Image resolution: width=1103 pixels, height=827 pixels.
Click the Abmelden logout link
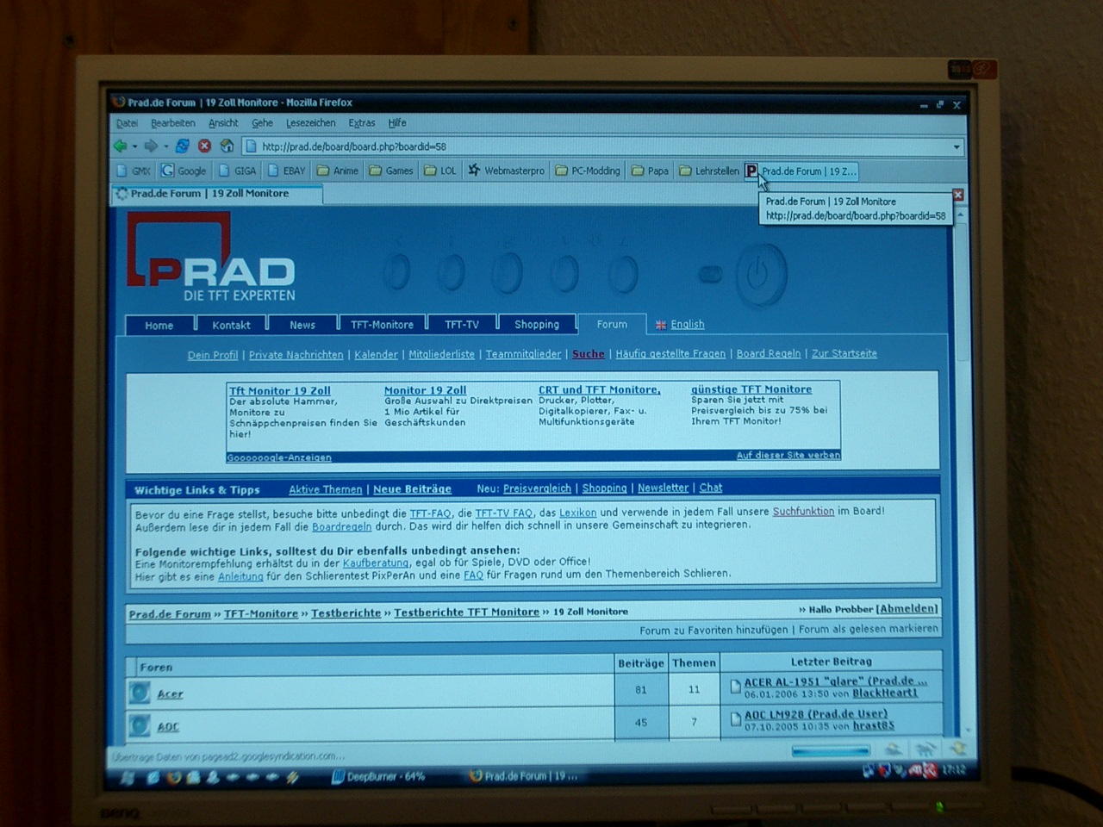[907, 609]
